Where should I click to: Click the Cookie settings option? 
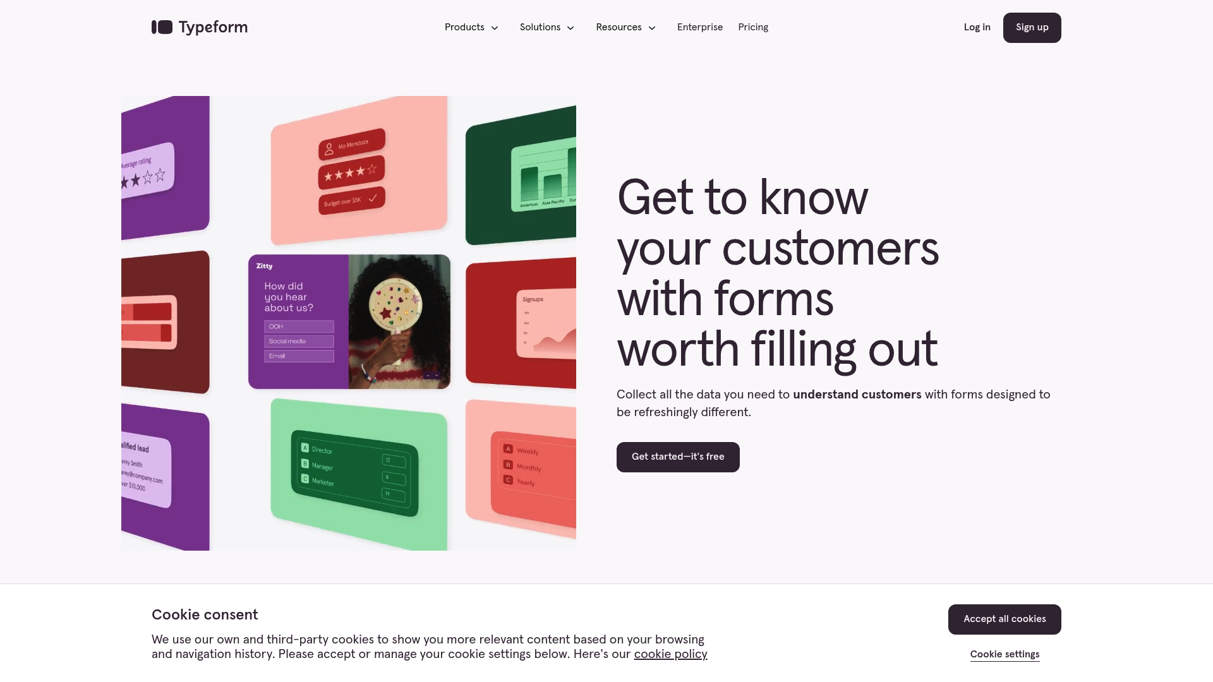point(1005,654)
